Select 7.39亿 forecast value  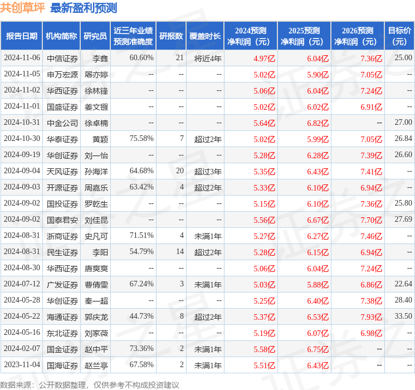click(x=372, y=155)
